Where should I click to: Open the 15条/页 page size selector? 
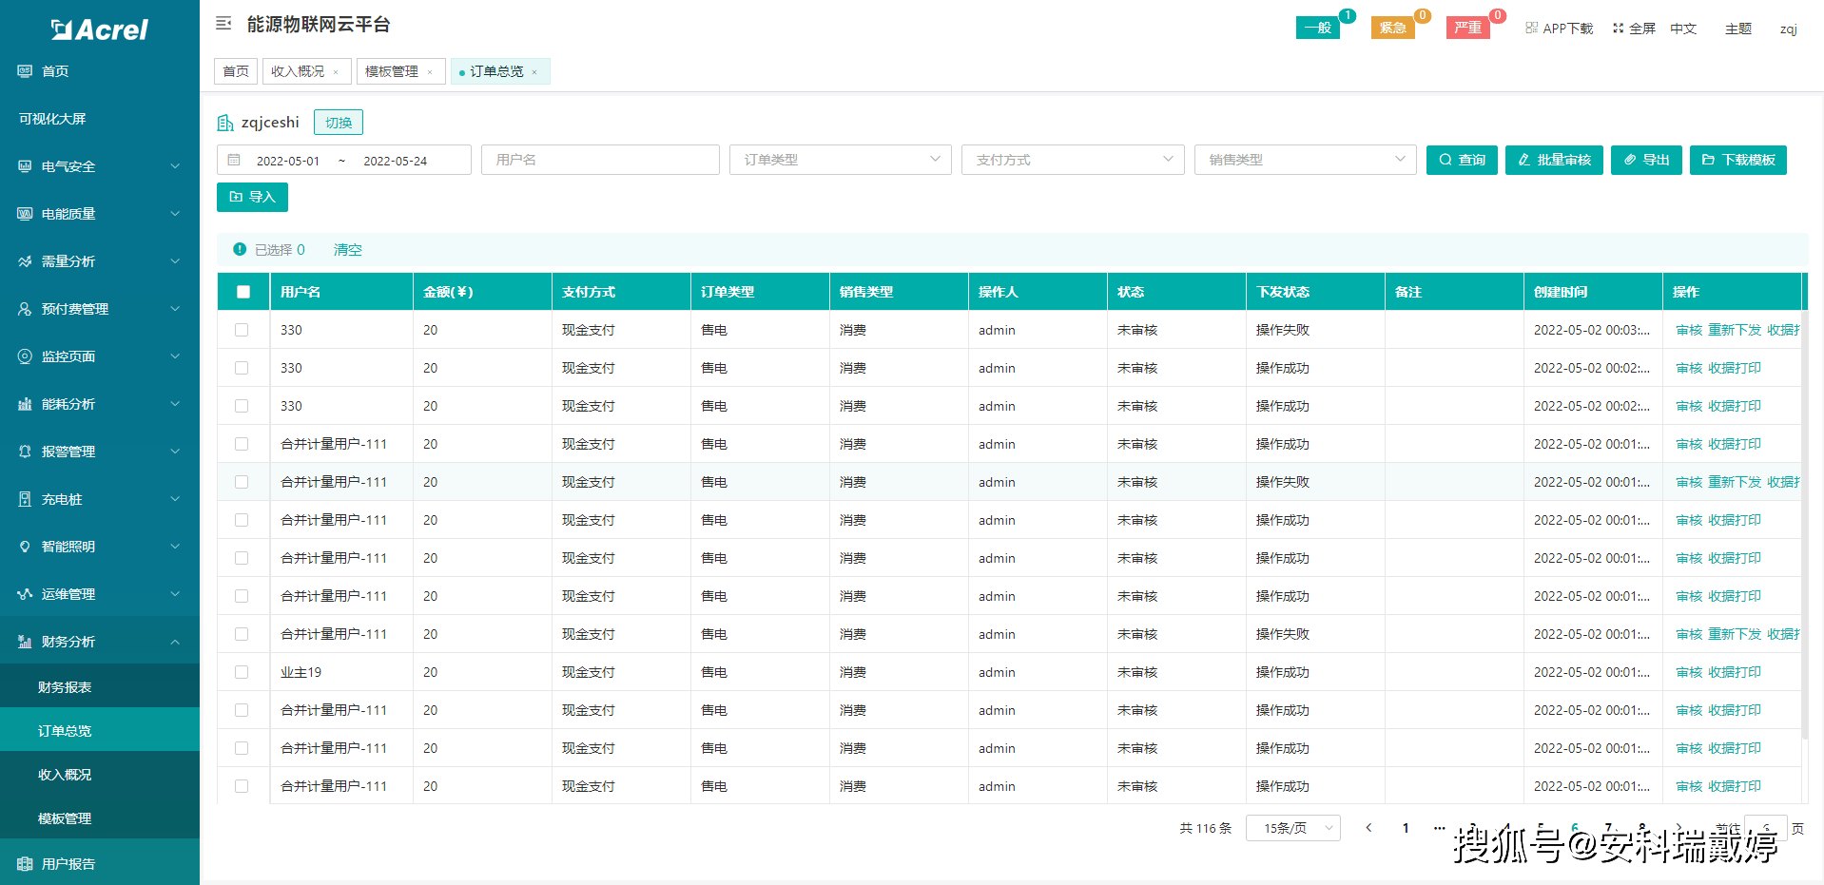(x=1292, y=828)
